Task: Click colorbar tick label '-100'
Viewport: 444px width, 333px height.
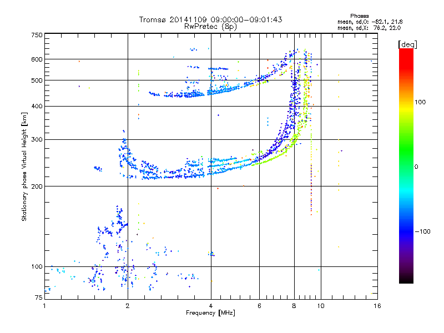Action: point(422,231)
